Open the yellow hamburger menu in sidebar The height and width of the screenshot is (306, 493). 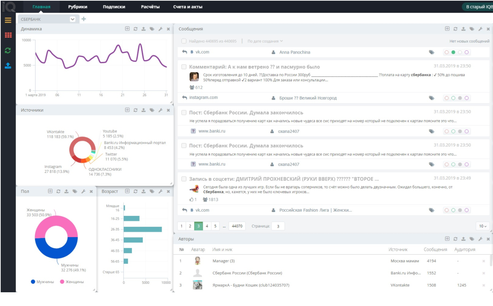[x=8, y=20]
